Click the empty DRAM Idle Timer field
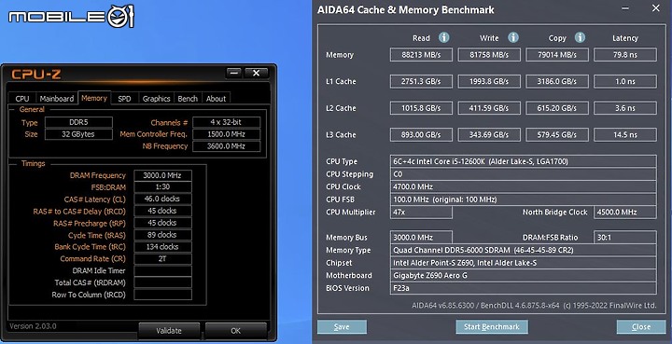This screenshot has height=344, width=672. [x=162, y=271]
